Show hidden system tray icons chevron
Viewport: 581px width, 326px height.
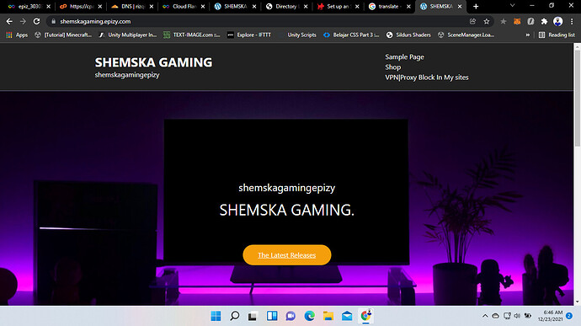pos(485,316)
